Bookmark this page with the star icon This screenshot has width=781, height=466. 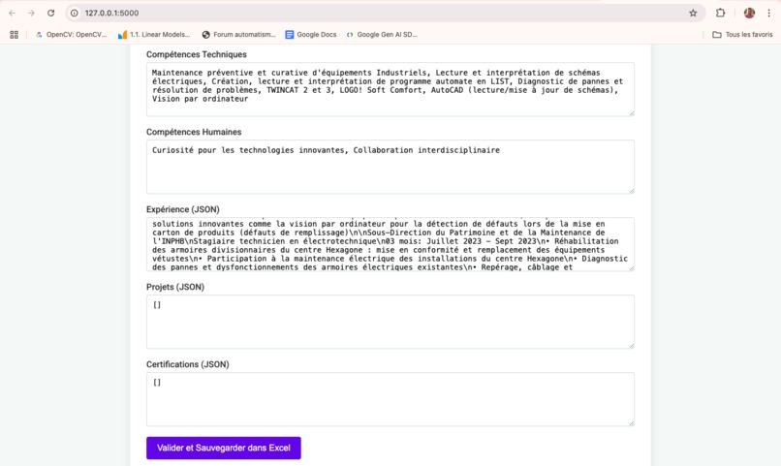[693, 13]
